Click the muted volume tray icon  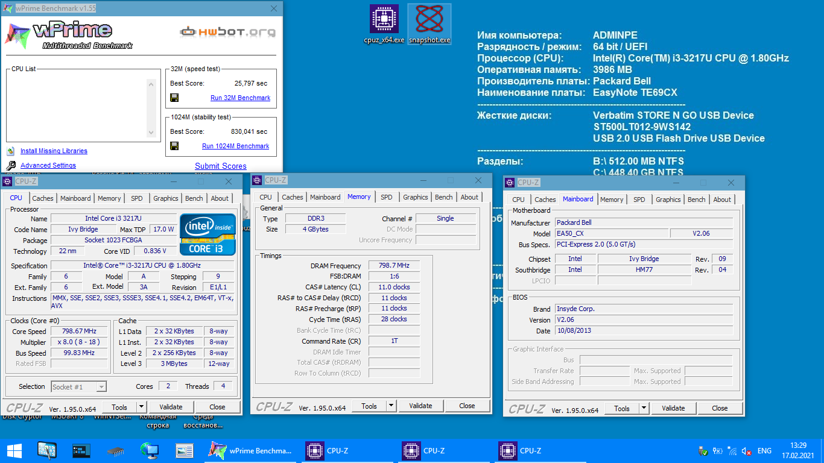(x=747, y=450)
